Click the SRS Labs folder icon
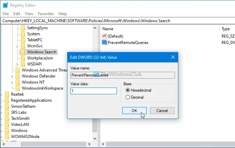 (7, 112)
